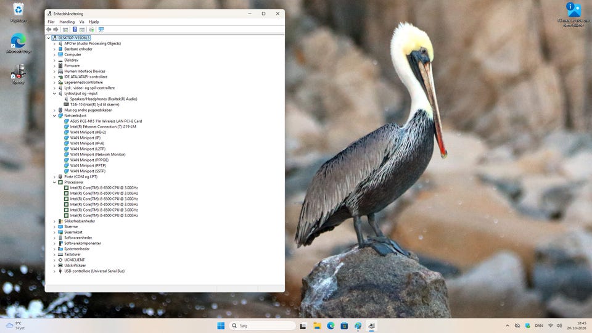Expand the Diskdrev category
This screenshot has width=592, height=333.
click(x=54, y=60)
